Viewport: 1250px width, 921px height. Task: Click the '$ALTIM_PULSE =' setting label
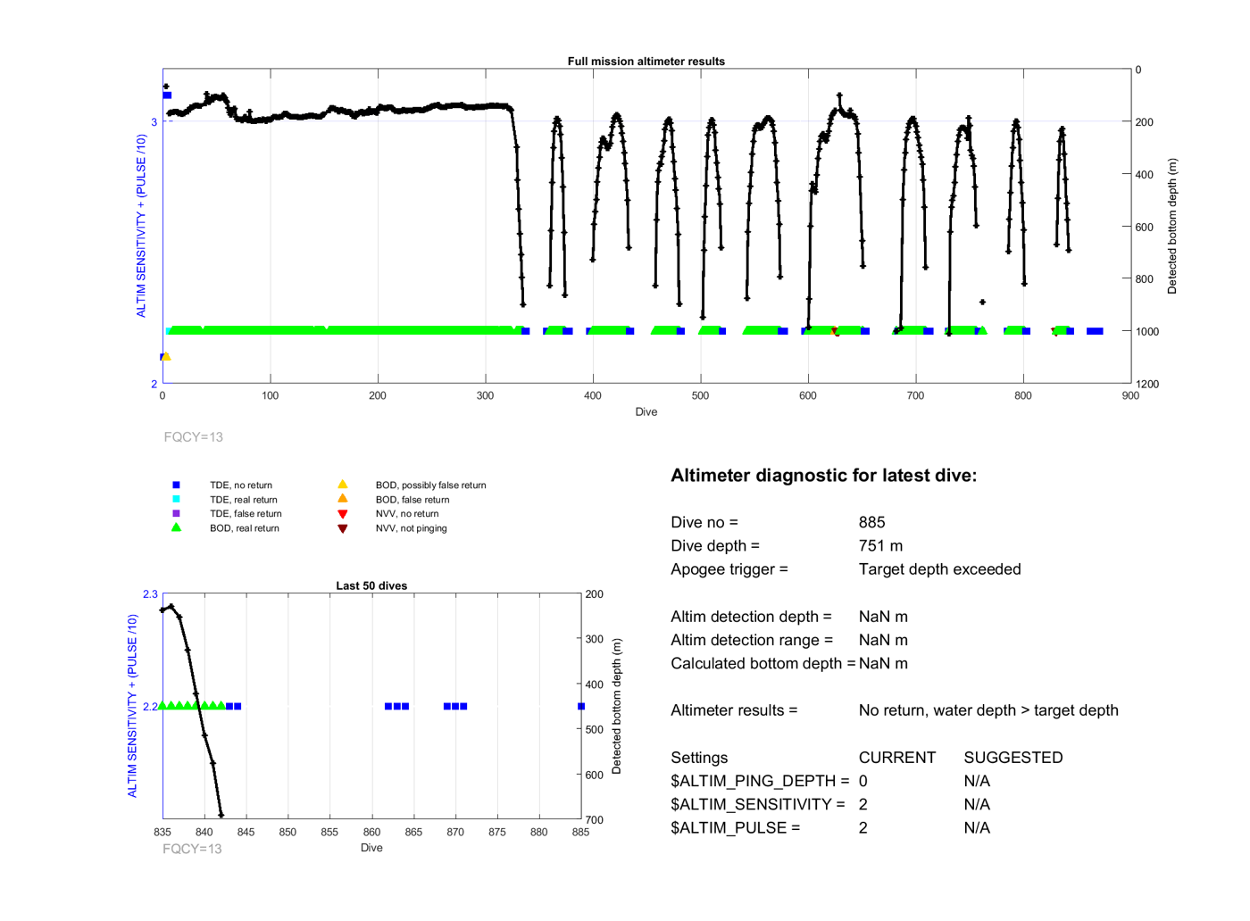pos(736,828)
